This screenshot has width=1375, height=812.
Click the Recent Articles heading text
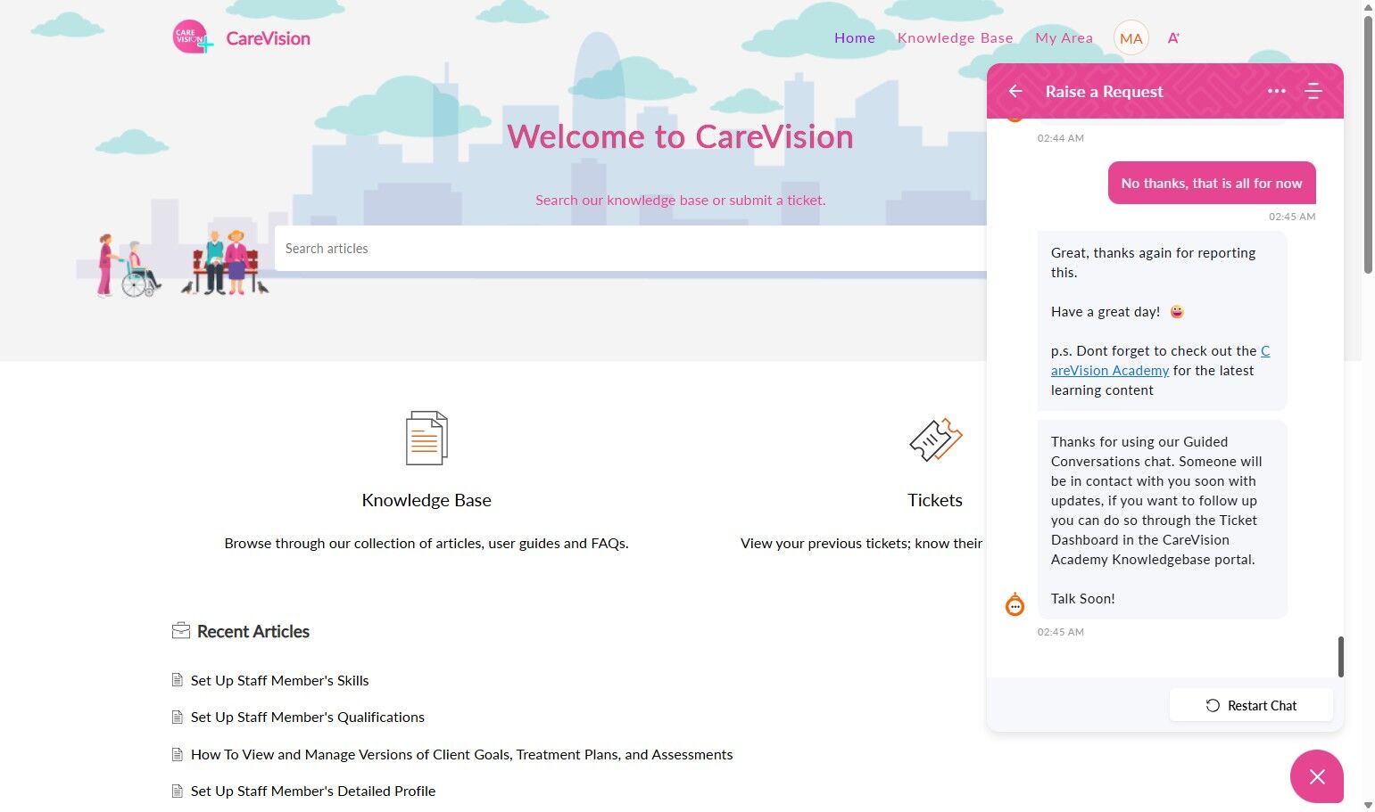[253, 631]
